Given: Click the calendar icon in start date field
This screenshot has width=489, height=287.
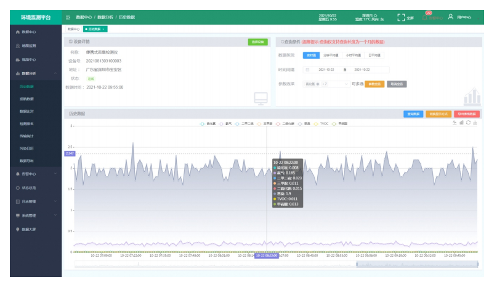Looking at the screenshot, I should coord(307,70).
